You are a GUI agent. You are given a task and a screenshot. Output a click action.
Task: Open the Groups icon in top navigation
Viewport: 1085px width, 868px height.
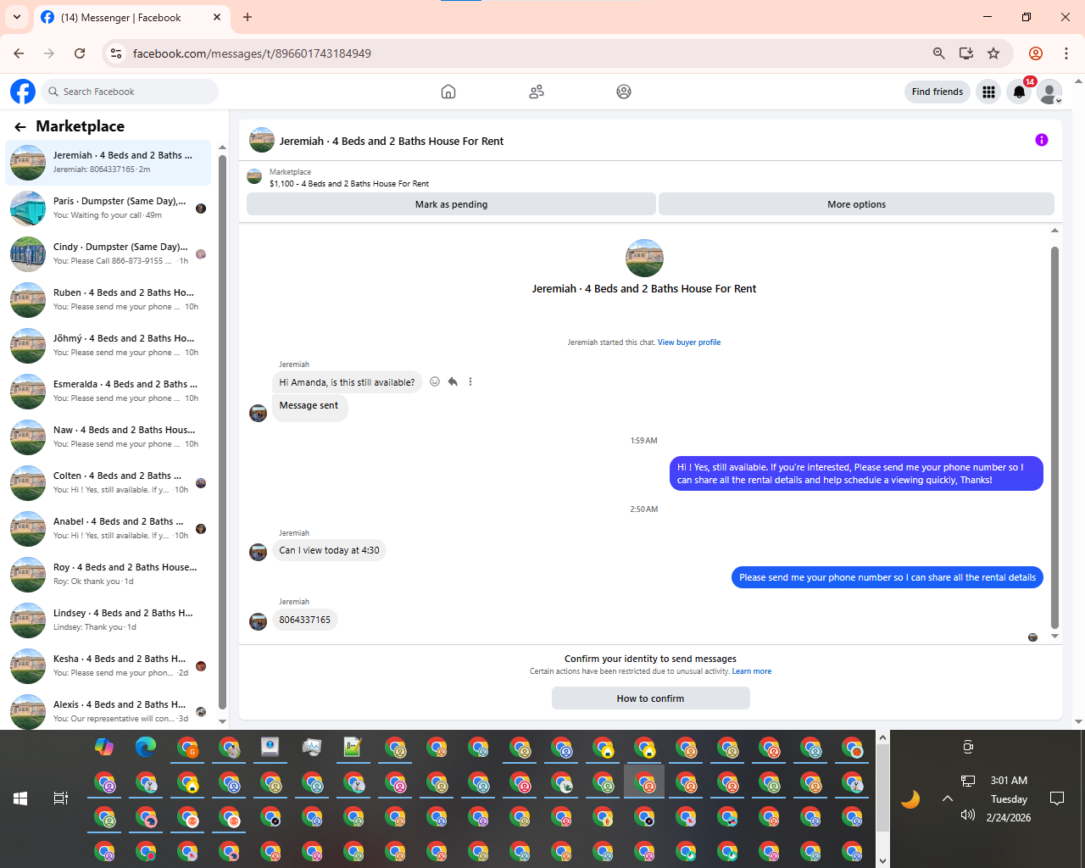[624, 92]
